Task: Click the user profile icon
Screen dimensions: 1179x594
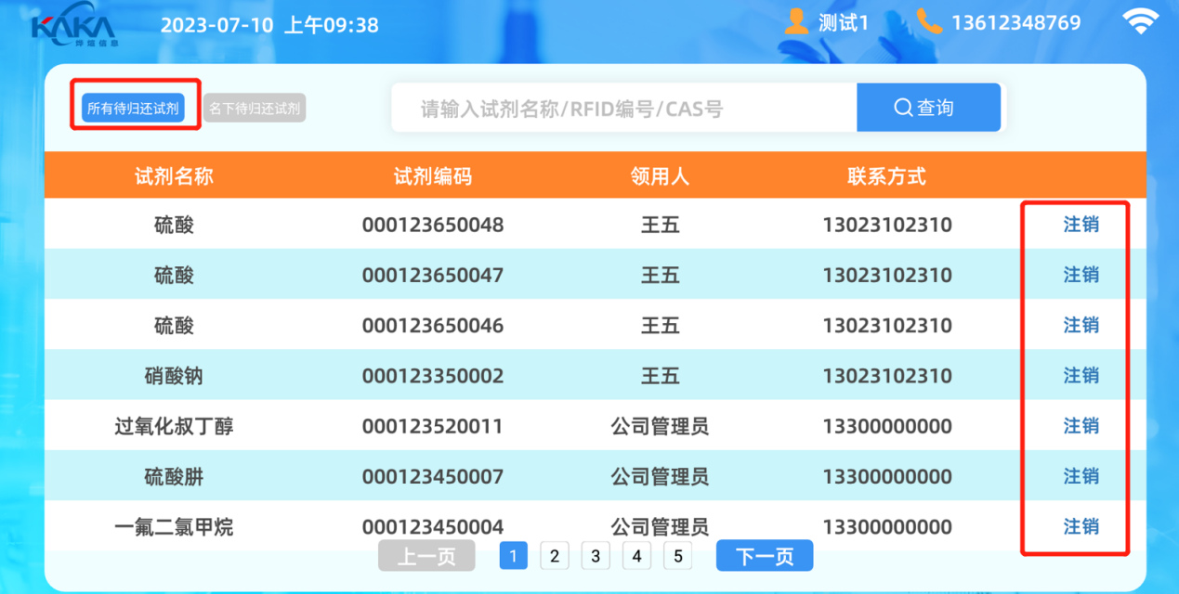Action: click(x=796, y=22)
